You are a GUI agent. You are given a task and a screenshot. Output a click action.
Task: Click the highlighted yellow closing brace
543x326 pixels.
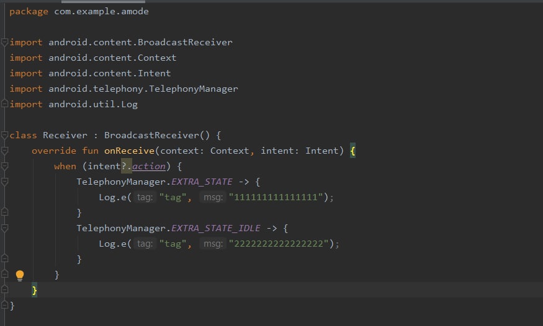coord(34,290)
